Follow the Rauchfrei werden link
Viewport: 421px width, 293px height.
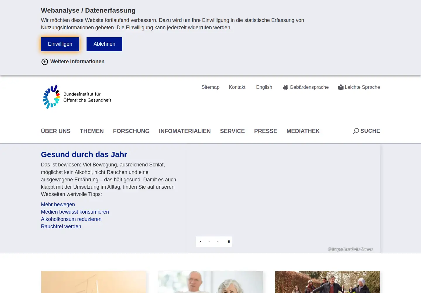tap(61, 226)
